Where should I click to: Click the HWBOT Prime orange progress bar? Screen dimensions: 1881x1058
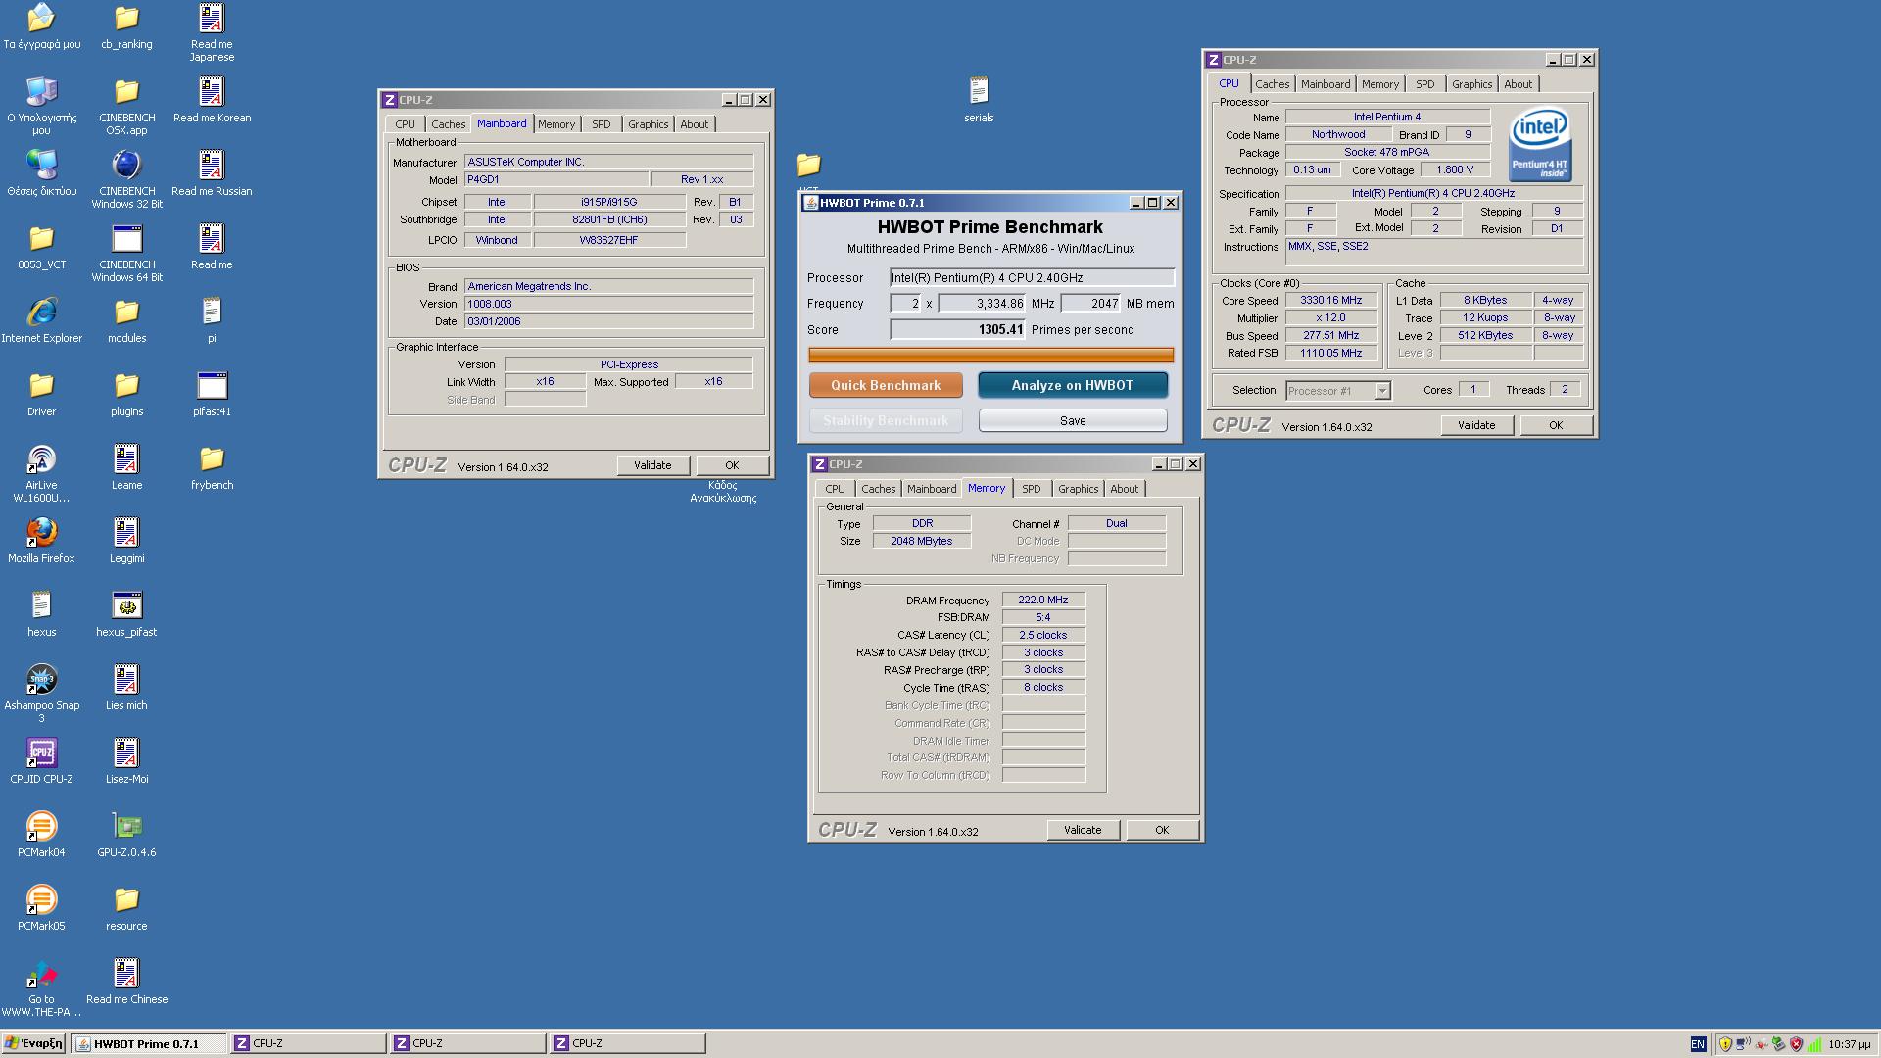(x=990, y=355)
